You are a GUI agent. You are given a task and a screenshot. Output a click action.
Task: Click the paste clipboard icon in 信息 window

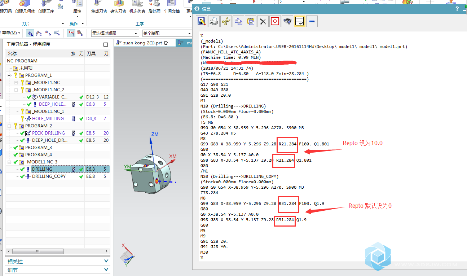[x=251, y=21]
